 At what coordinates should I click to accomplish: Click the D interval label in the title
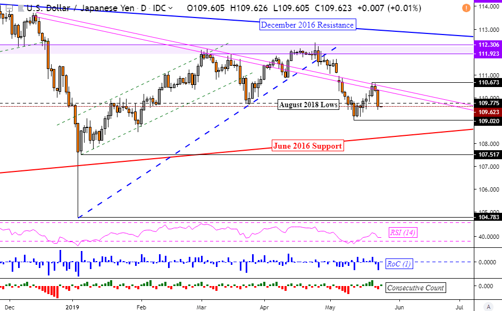(144, 8)
